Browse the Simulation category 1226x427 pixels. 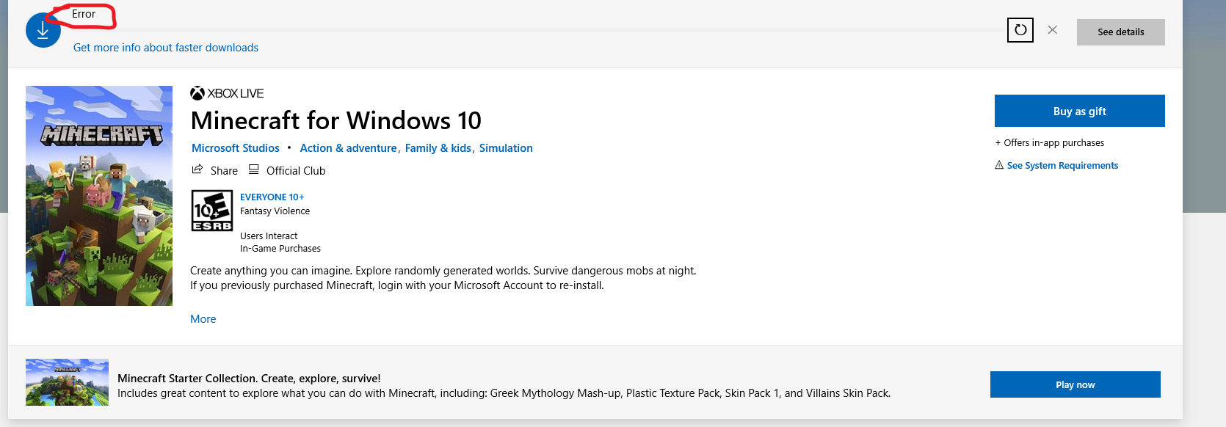point(506,148)
